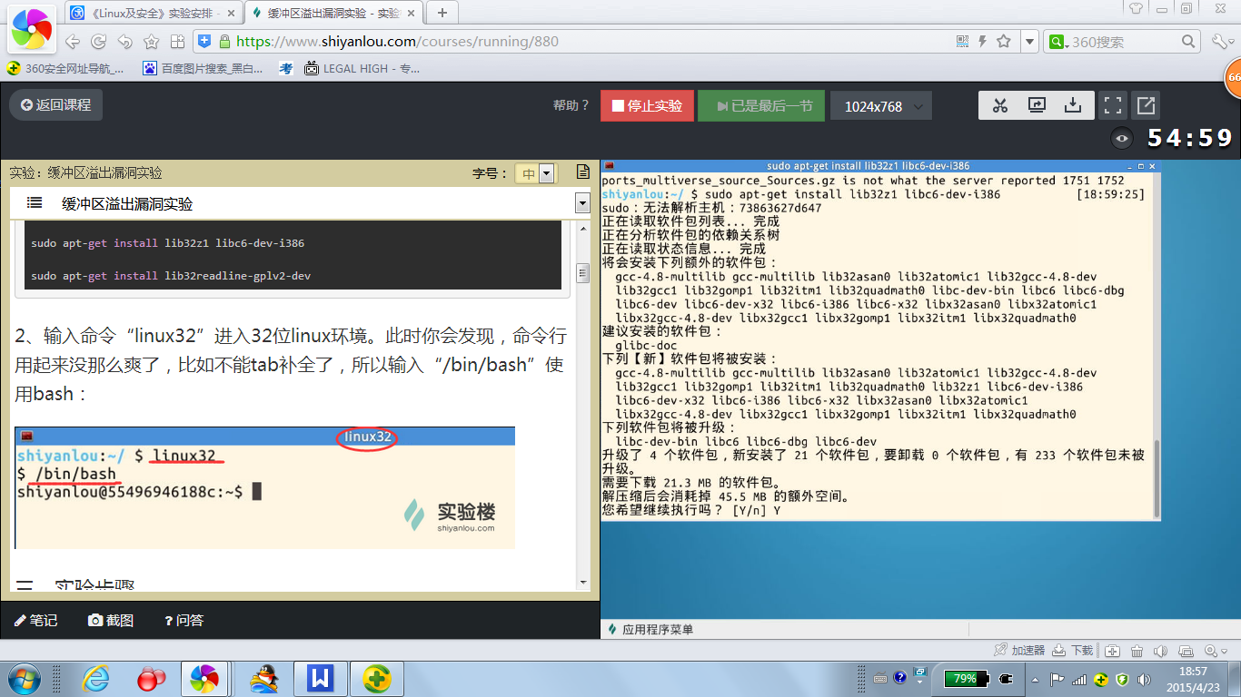1241x697 pixels.
Task: Open the grid apps icon in the navigation bar
Action: tap(177, 42)
